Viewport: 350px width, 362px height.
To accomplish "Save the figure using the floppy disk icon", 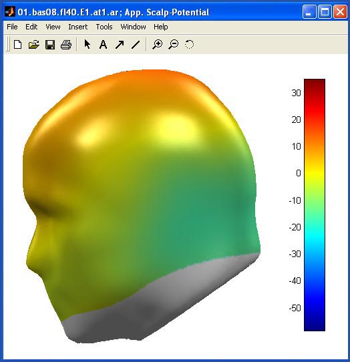I will [50, 45].
